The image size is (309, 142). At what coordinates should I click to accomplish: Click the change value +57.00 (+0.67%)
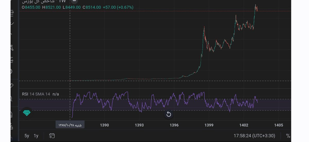coord(118,7)
